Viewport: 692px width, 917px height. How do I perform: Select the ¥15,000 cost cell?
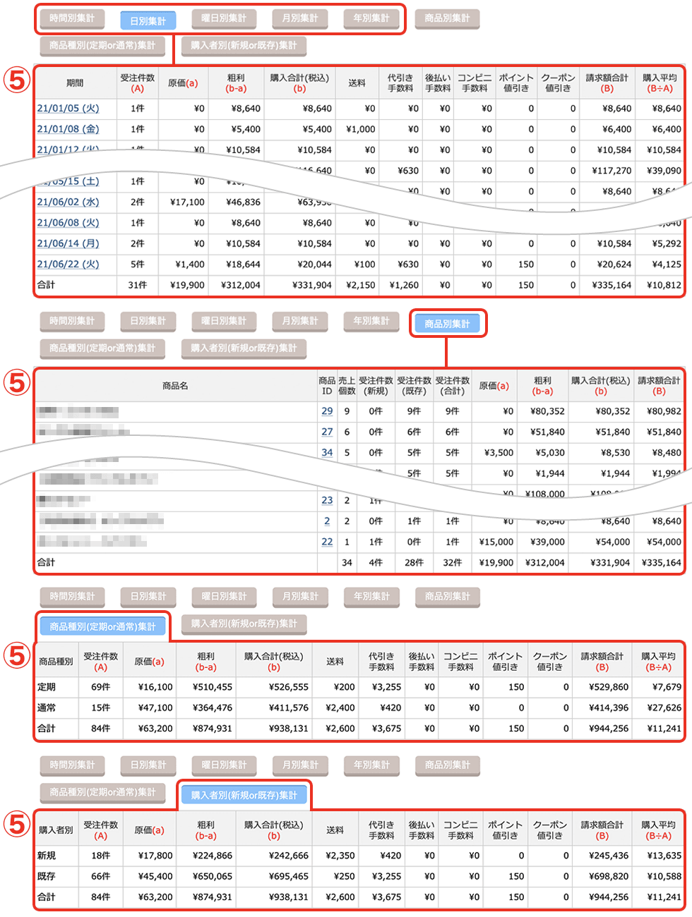[494, 542]
